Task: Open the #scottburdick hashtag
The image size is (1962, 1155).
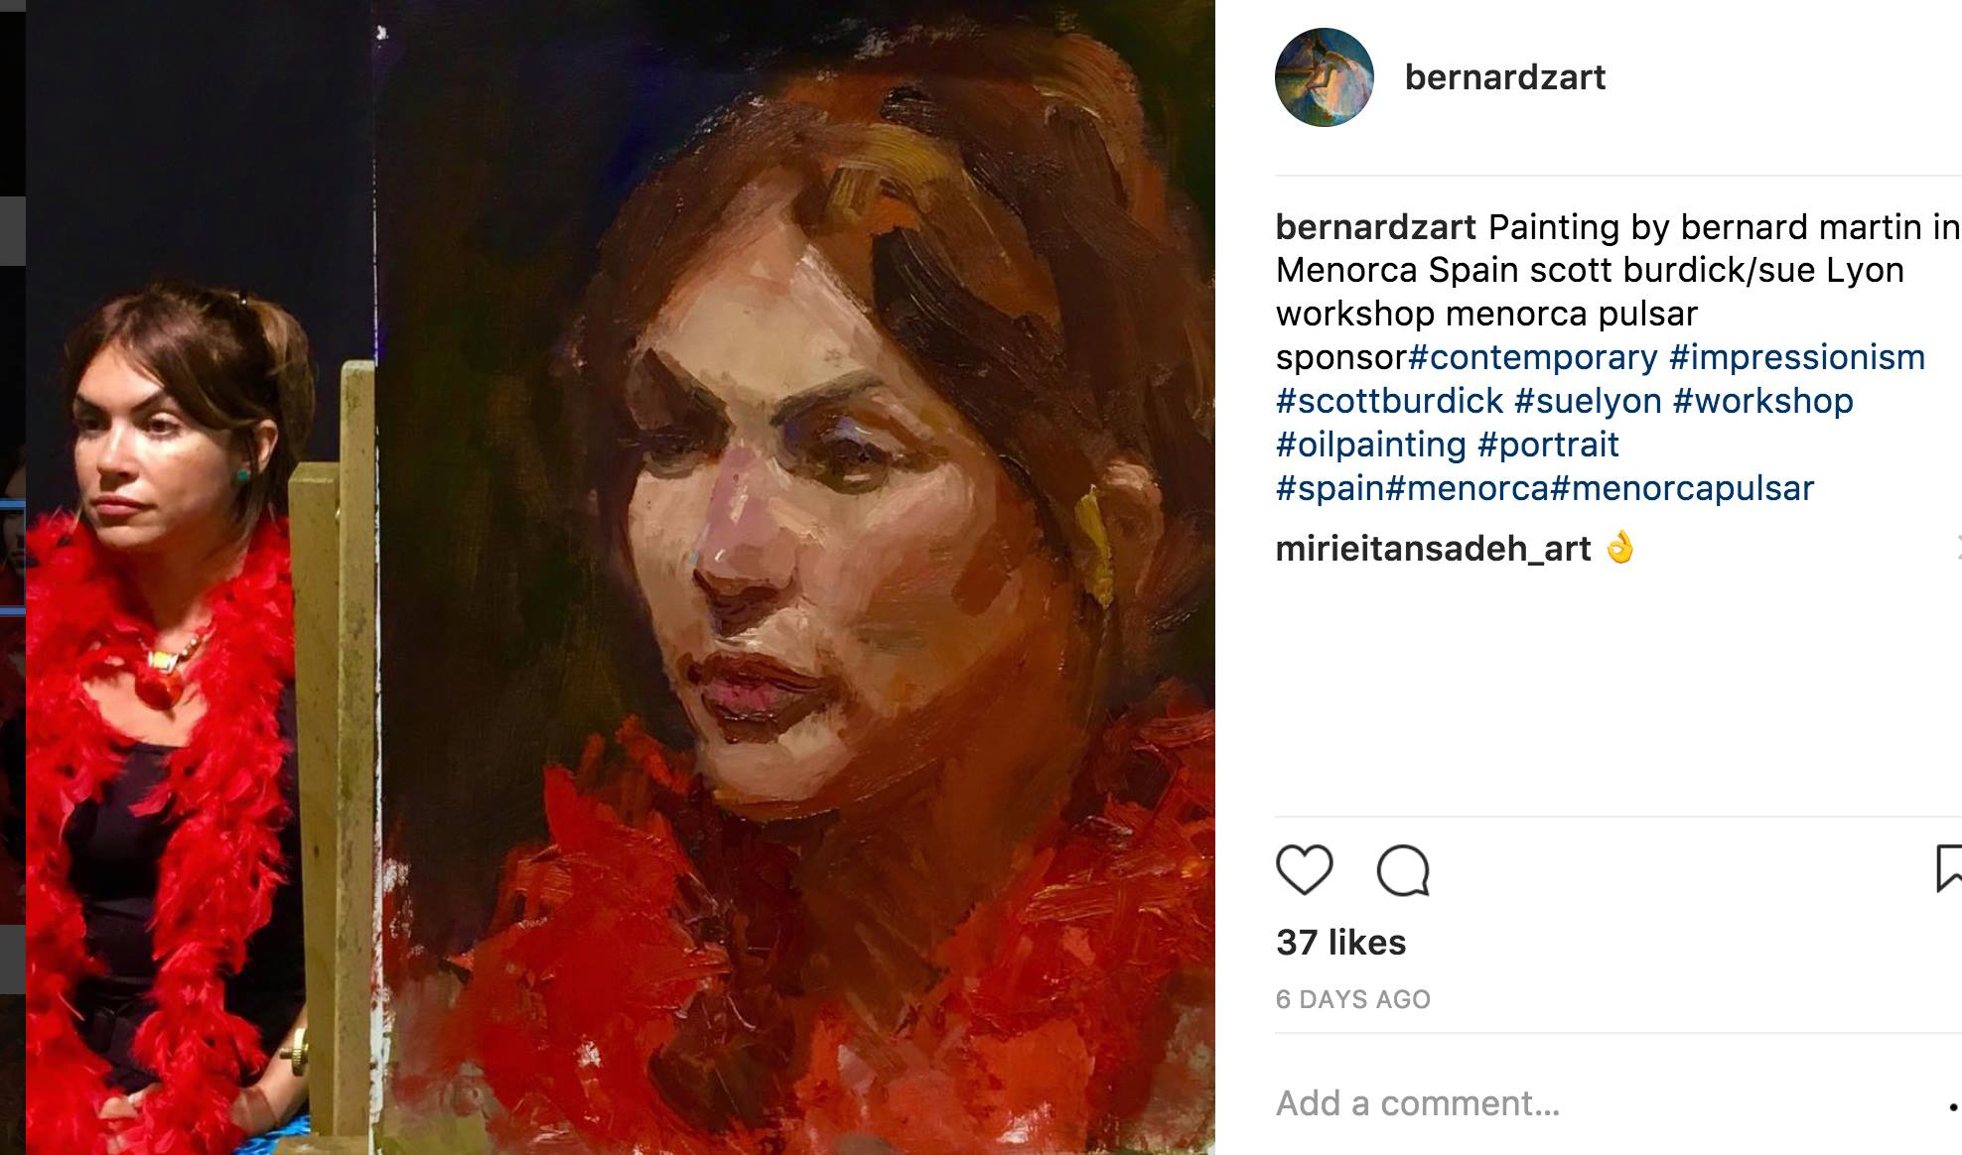Action: pos(1390,401)
